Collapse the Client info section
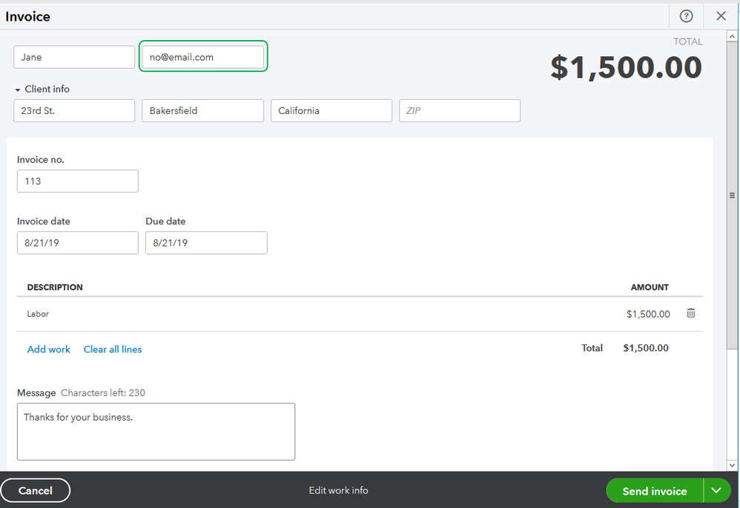This screenshot has width=740, height=508. tap(42, 89)
